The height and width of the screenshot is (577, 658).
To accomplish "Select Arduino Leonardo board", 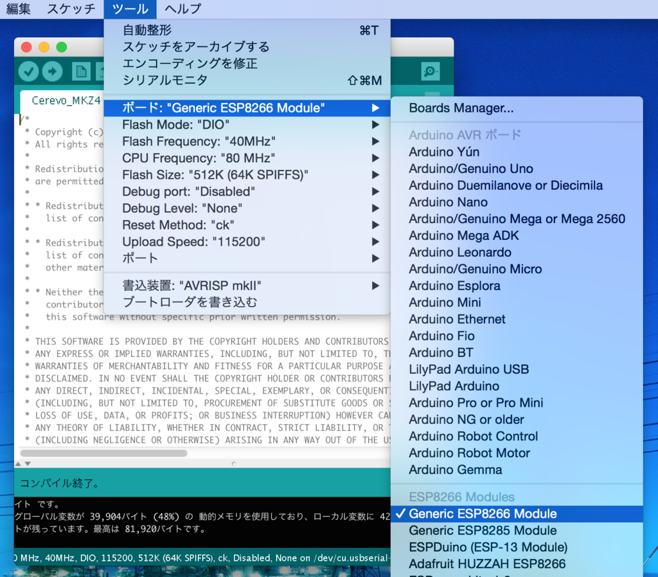I will 517,252.
